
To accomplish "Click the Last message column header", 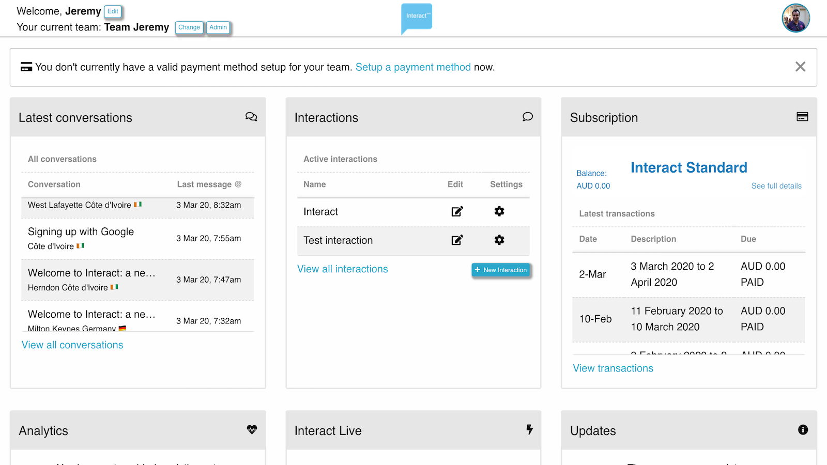I will tap(209, 184).
